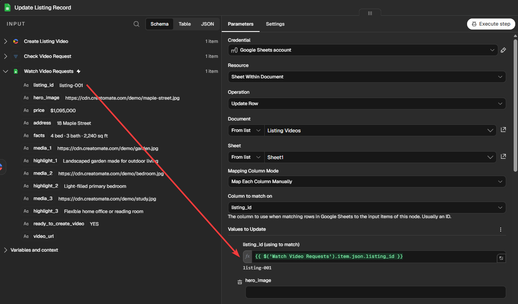
Task: Switch to the Table view
Action: click(x=185, y=24)
